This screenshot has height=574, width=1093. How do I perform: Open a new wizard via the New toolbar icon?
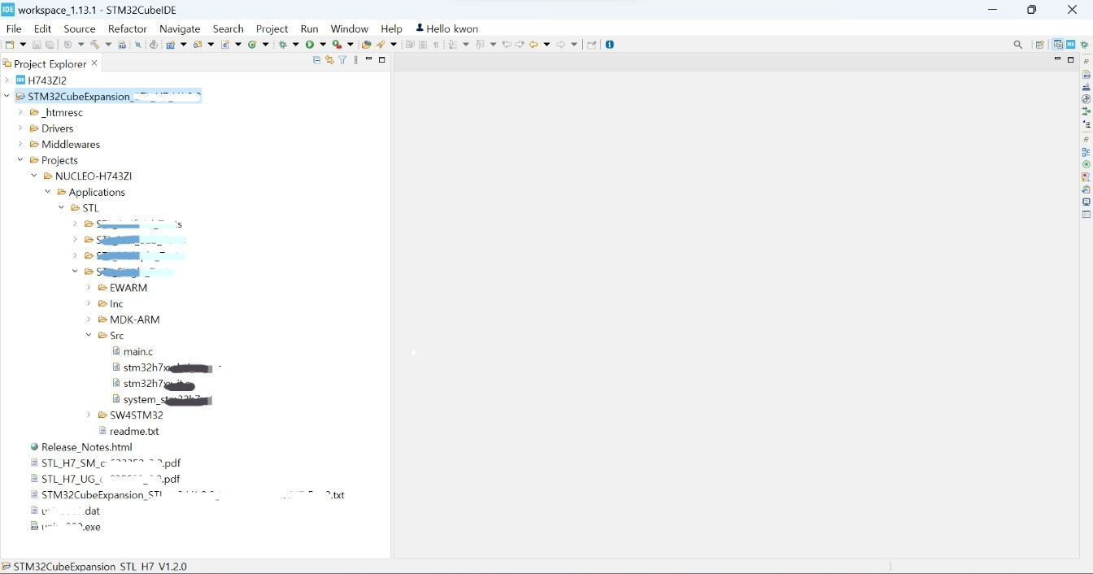8,45
